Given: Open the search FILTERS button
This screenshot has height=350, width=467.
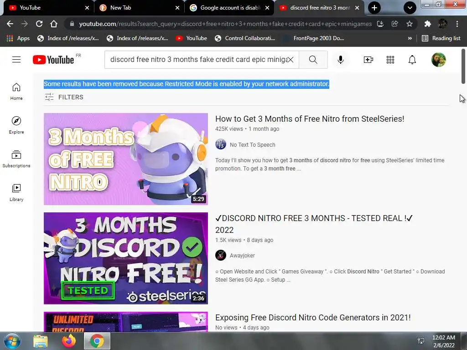Looking at the screenshot, I should pyautogui.click(x=64, y=97).
